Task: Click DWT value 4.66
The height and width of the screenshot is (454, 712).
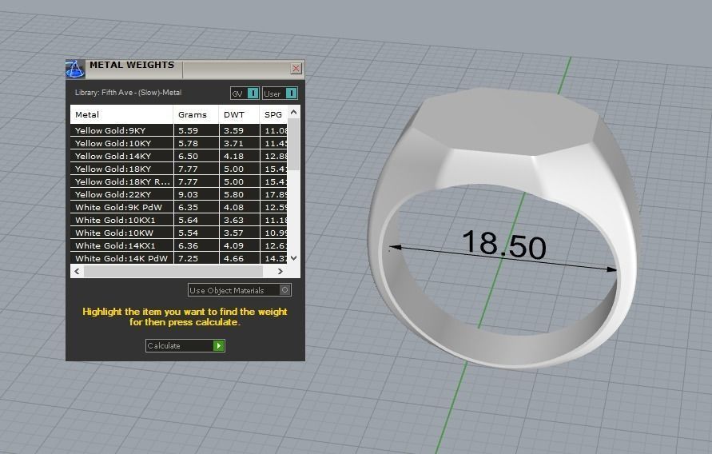Action: [x=233, y=258]
